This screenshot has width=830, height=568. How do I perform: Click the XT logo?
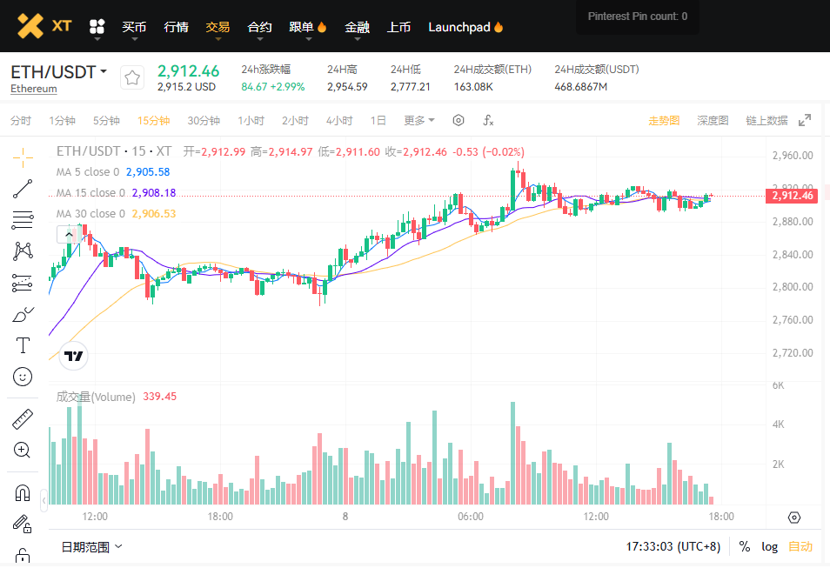(44, 26)
